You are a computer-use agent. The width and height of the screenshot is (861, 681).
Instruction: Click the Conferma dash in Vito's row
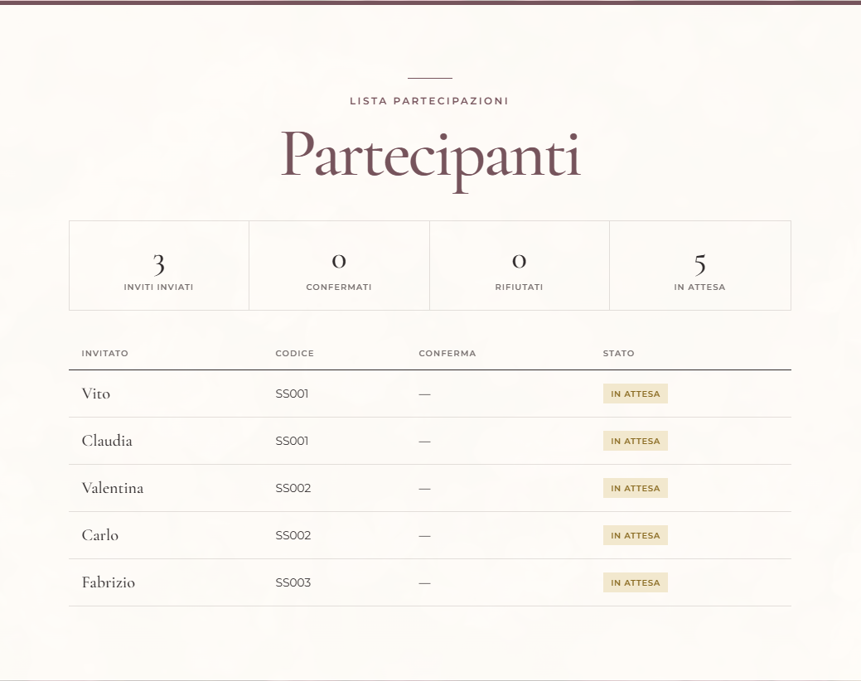(424, 394)
